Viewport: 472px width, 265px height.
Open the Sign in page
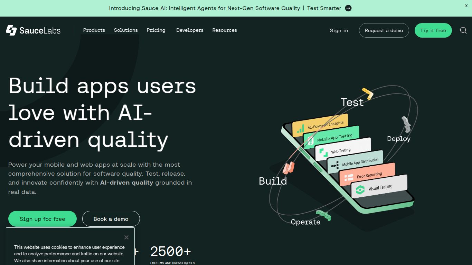click(x=339, y=30)
